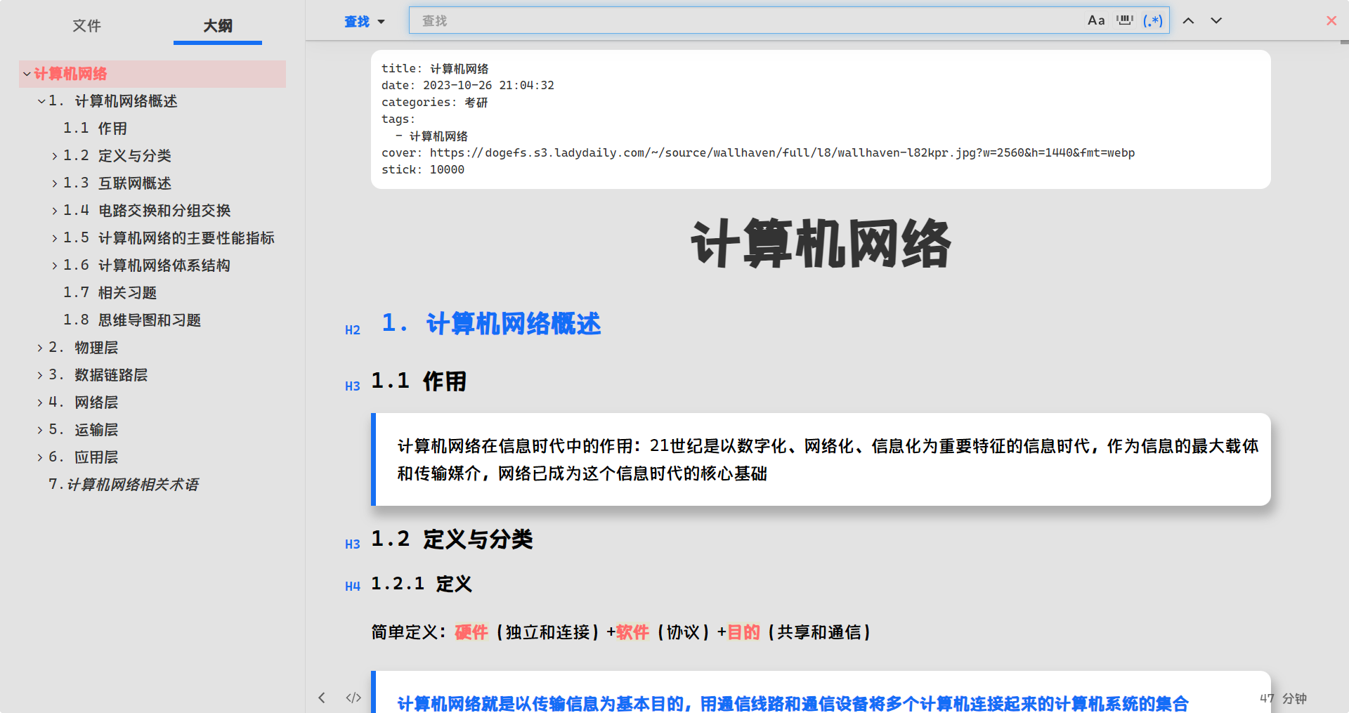
Task: Click the heading 1.2 定义与分类
Action: (452, 539)
